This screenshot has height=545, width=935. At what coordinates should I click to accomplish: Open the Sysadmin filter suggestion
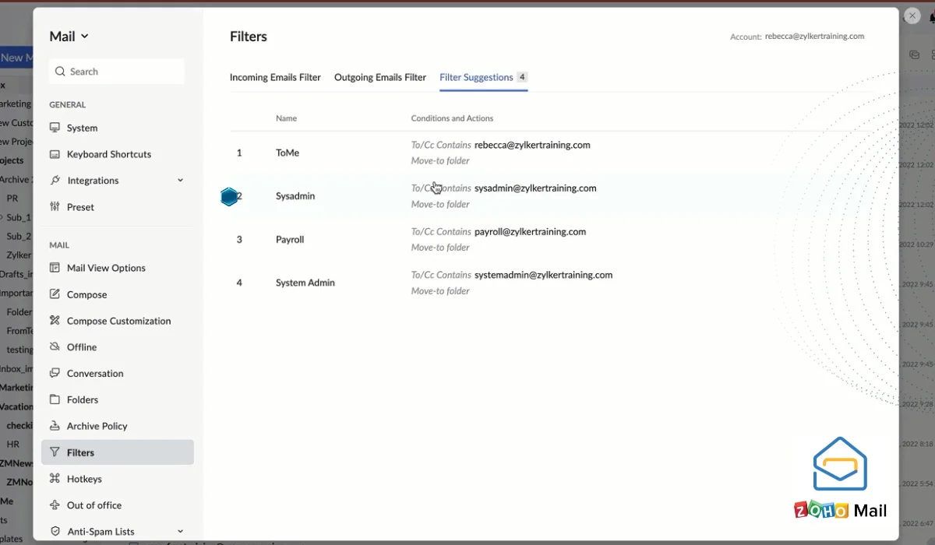[295, 196]
